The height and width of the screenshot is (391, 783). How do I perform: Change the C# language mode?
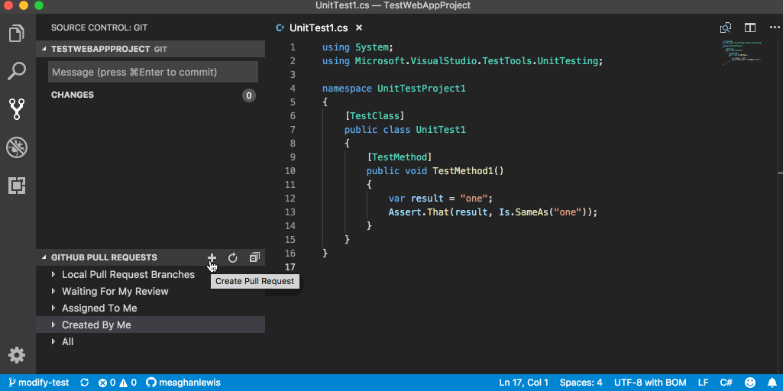pyautogui.click(x=726, y=383)
